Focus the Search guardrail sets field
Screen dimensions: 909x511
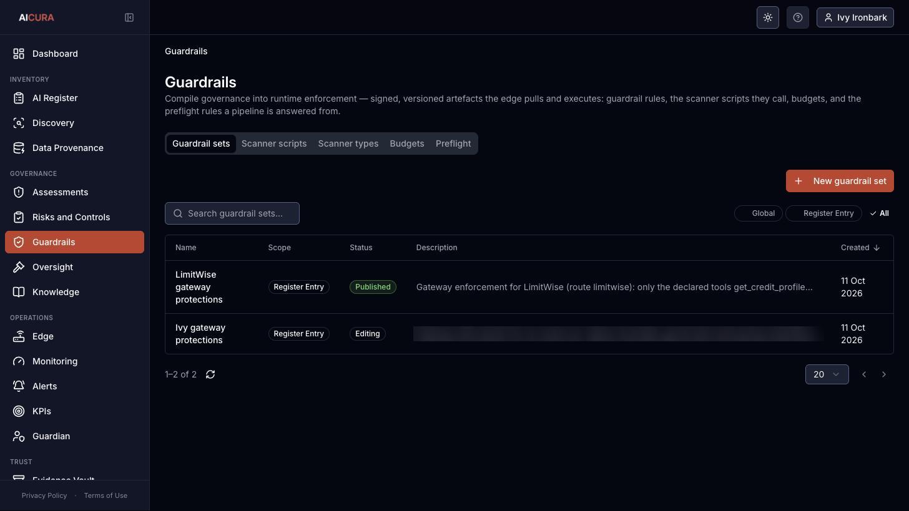pyautogui.click(x=232, y=213)
